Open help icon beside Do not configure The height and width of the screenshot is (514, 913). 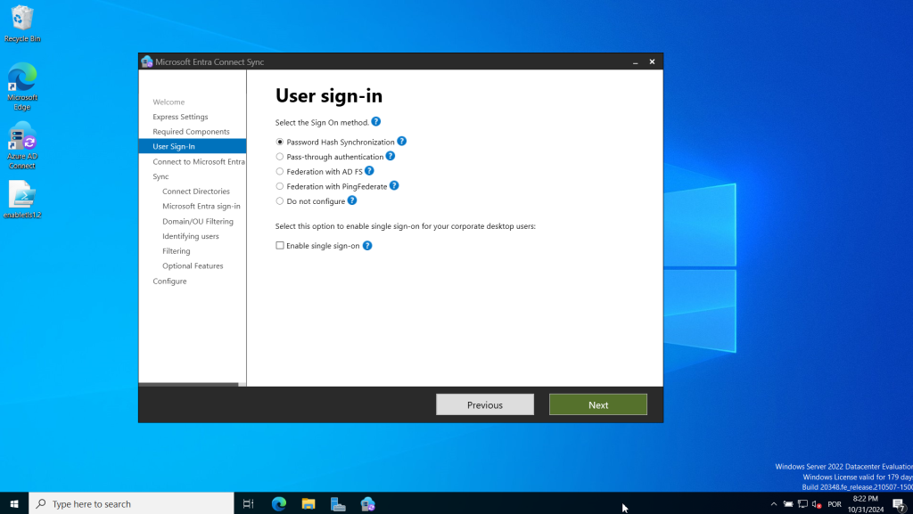[x=352, y=200]
